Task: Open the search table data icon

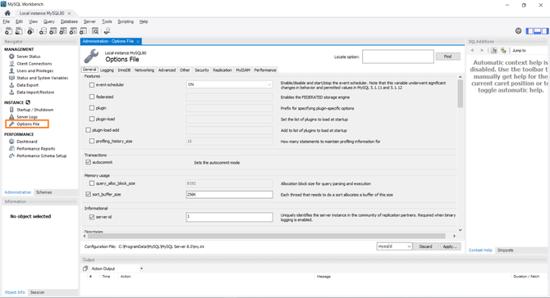Action: point(95,31)
